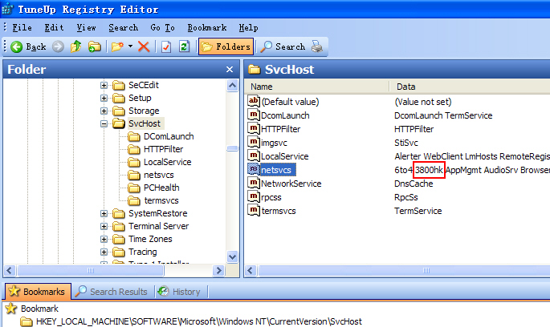Click the greyed Forward arrow button
The image size is (550, 327).
click(x=59, y=46)
